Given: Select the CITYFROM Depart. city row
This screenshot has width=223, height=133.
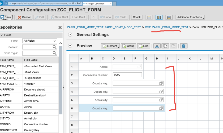Looking at the screenshot, I should 29,113.
